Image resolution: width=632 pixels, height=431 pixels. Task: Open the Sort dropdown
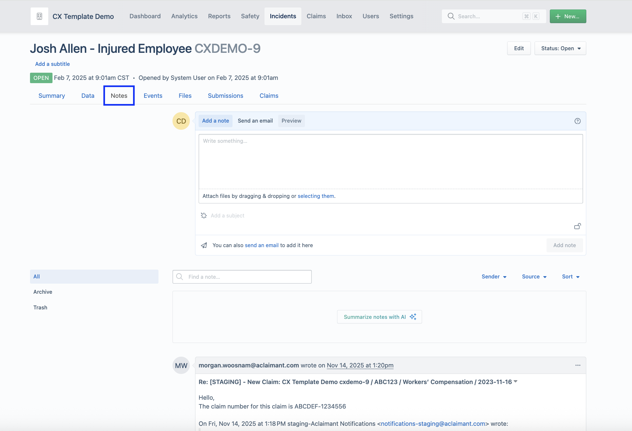coord(571,276)
